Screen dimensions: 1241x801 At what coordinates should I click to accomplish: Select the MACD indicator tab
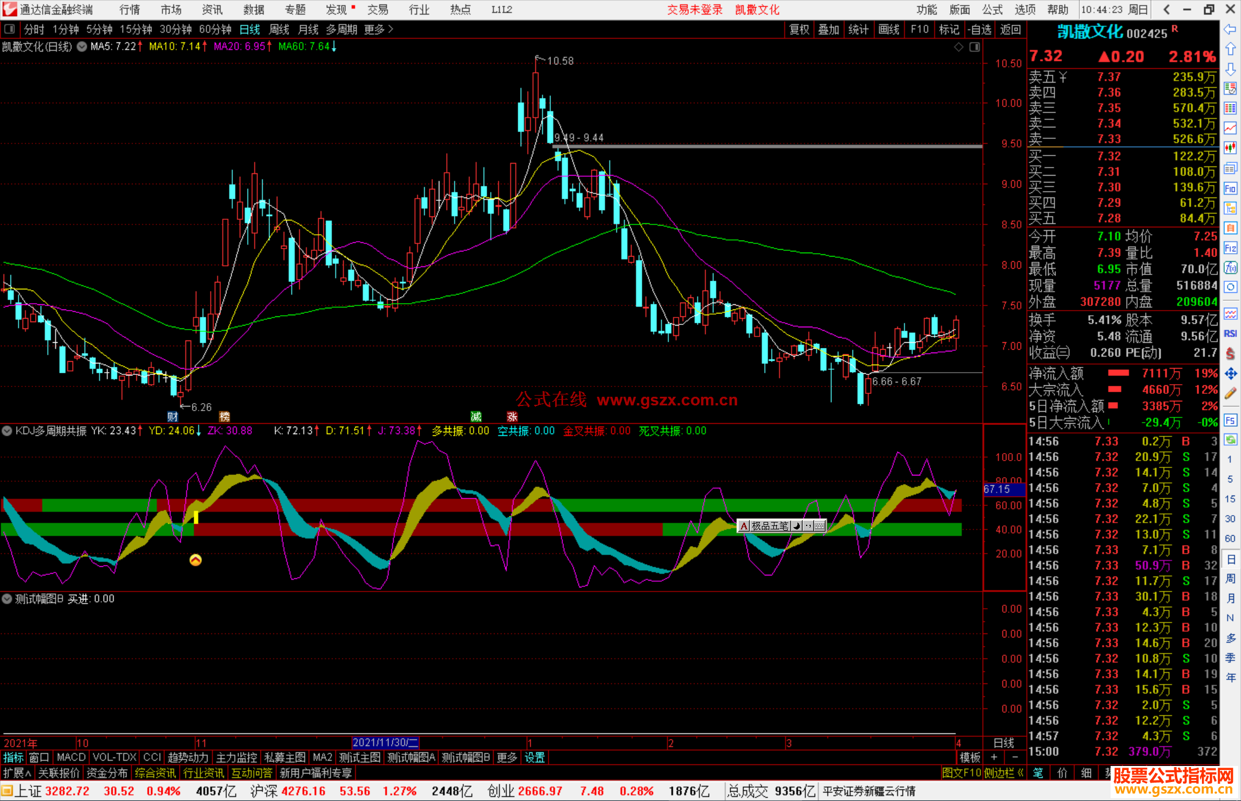click(x=71, y=757)
